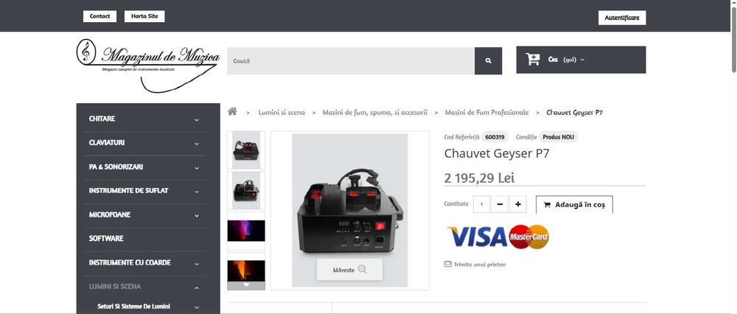Screen dimensions: 737x314
Task: Expand the MICROFOANE category chevron
Action: (x=197, y=216)
